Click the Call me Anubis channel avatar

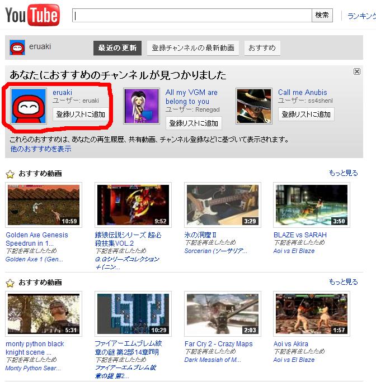(x=254, y=106)
